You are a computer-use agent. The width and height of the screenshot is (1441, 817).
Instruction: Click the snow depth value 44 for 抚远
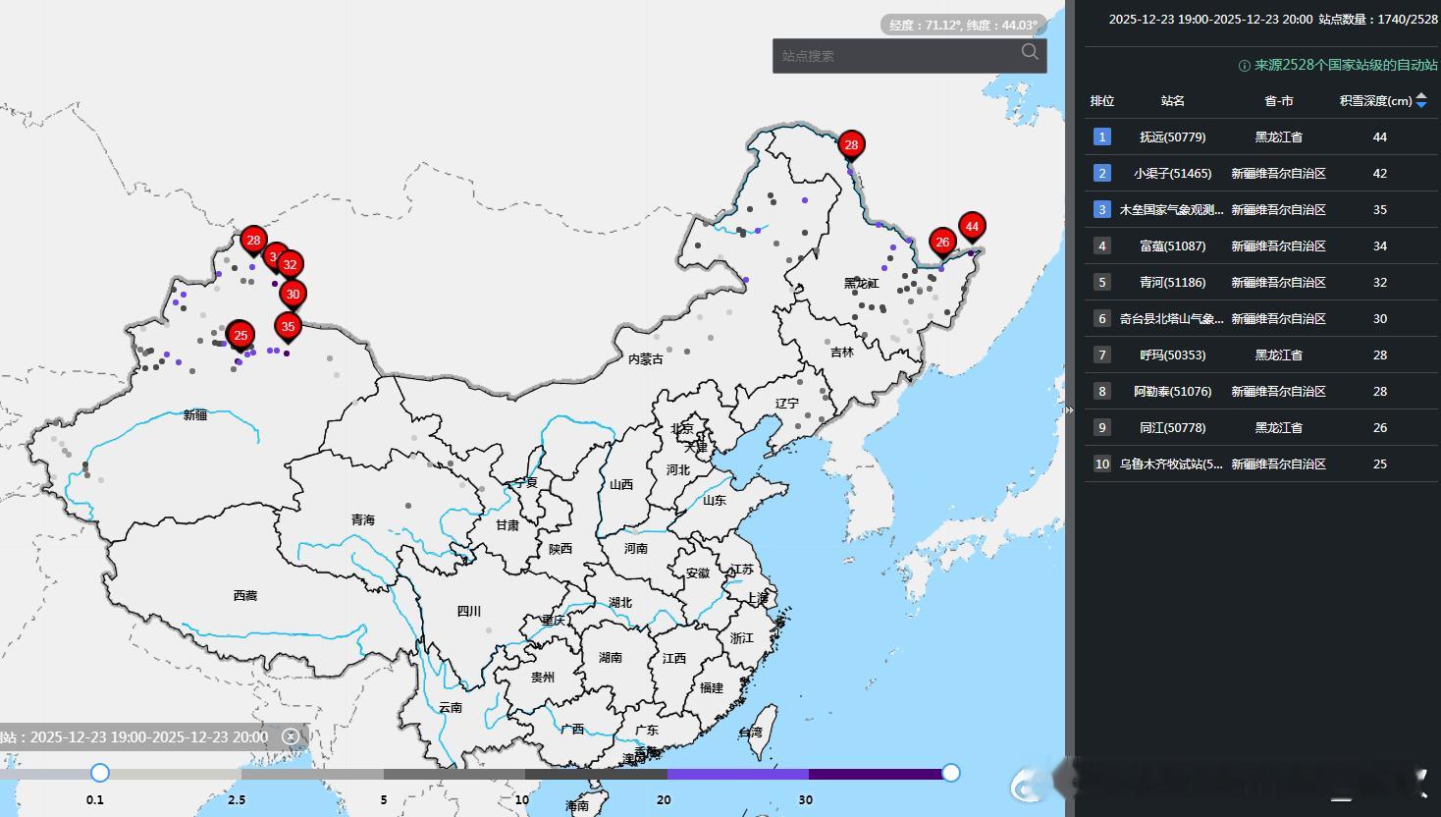(1380, 137)
